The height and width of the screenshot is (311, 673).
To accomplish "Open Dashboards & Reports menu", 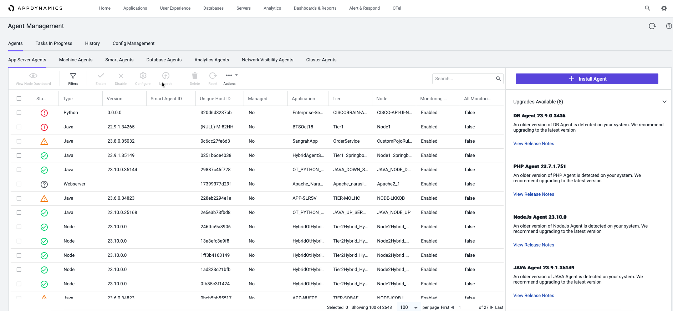I will coord(315,8).
